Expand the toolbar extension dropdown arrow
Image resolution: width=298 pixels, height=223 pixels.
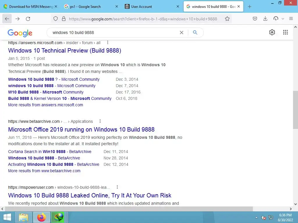tap(283, 19)
